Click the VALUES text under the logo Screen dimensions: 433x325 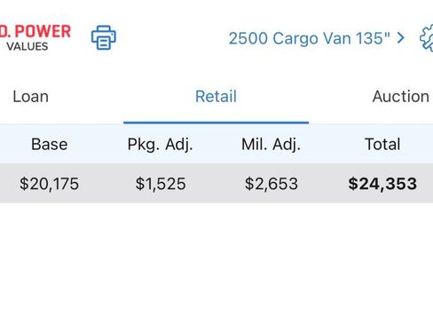pos(28,46)
